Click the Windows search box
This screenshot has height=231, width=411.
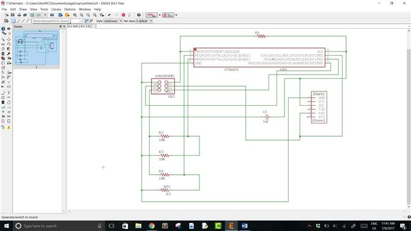[x=59, y=226]
